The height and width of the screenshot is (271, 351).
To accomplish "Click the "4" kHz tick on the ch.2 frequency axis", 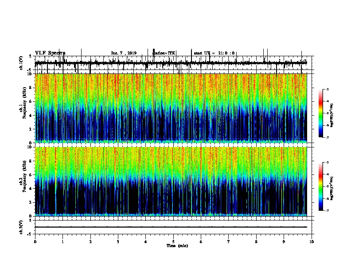I will [31, 189].
